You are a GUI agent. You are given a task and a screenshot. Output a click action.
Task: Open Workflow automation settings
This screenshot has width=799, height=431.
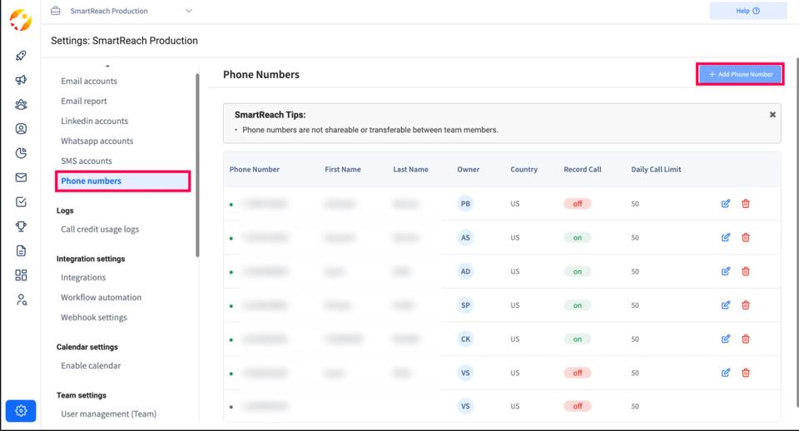[x=102, y=297]
